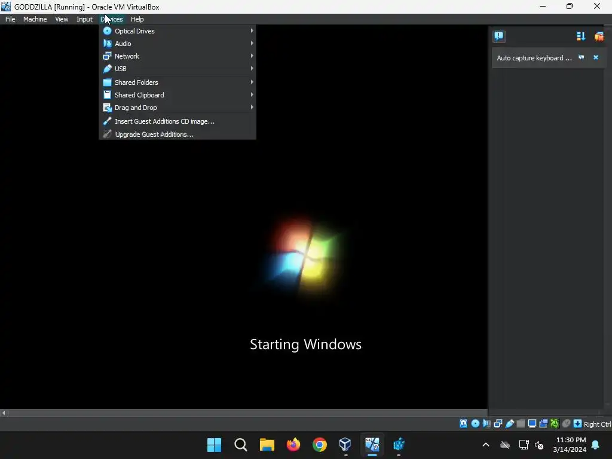Open Windows taskbar Search
Viewport: 612px width, 459px height.
point(240,445)
